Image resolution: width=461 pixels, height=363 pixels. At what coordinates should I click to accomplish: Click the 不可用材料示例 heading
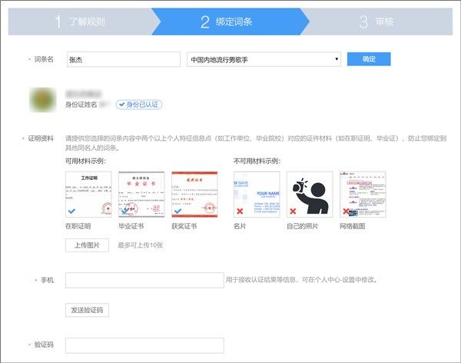tap(257, 161)
